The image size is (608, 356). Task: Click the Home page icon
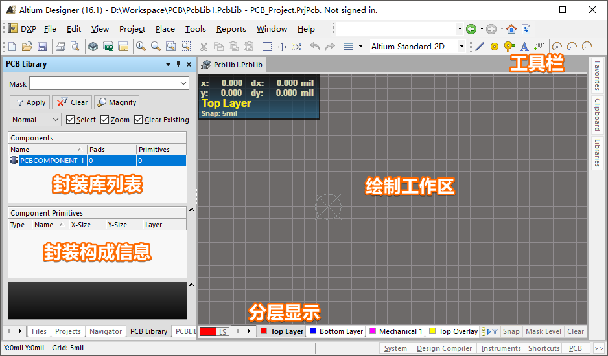pos(511,28)
